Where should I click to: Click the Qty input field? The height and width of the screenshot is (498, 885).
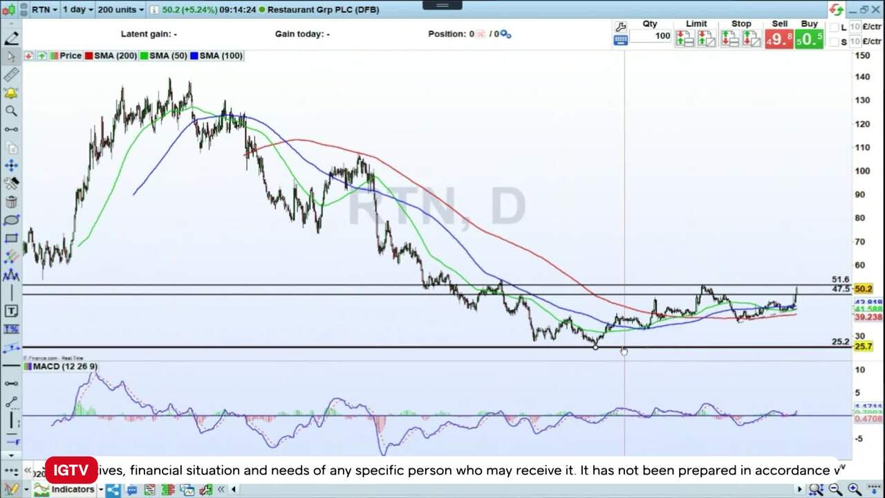coord(650,36)
